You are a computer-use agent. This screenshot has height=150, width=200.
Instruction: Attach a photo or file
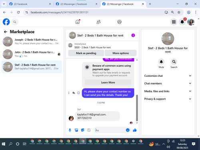[x=76, y=130]
